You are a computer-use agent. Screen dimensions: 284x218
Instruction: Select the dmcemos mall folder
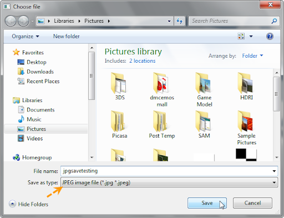tap(162, 89)
